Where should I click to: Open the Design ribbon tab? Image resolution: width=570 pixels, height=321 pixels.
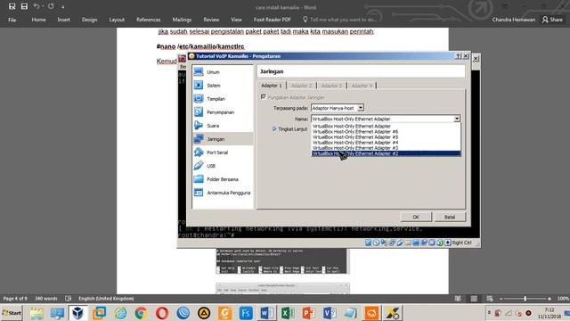[89, 20]
